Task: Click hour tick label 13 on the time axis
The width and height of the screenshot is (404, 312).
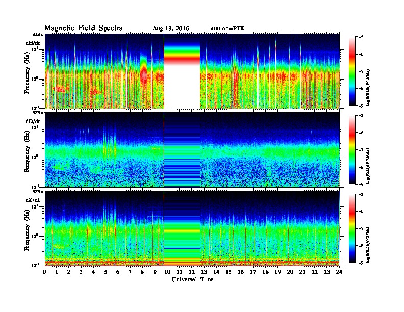Action: [x=204, y=272]
